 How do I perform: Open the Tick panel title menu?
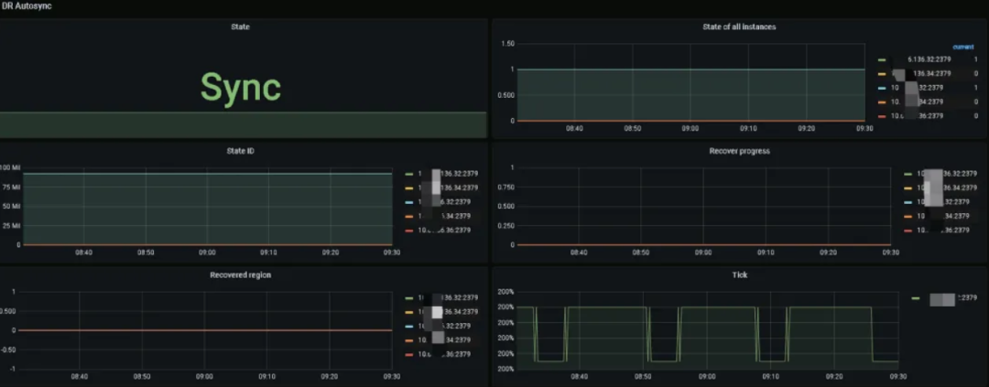tap(740, 275)
